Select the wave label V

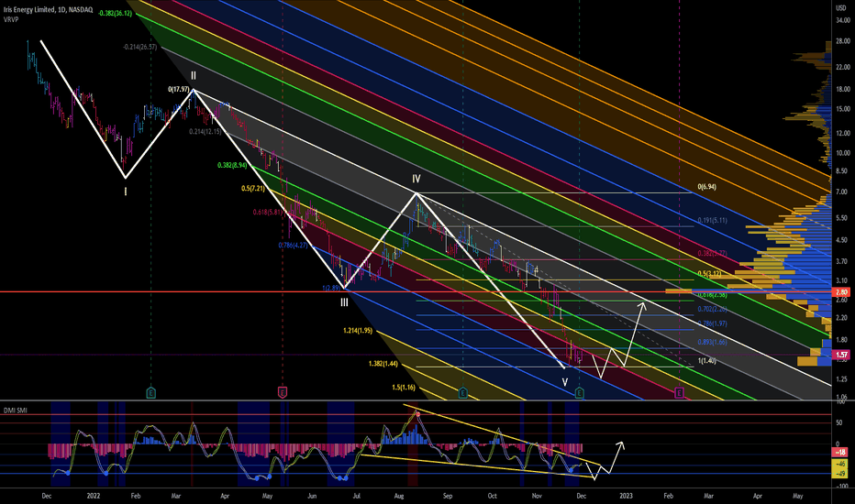[565, 382]
